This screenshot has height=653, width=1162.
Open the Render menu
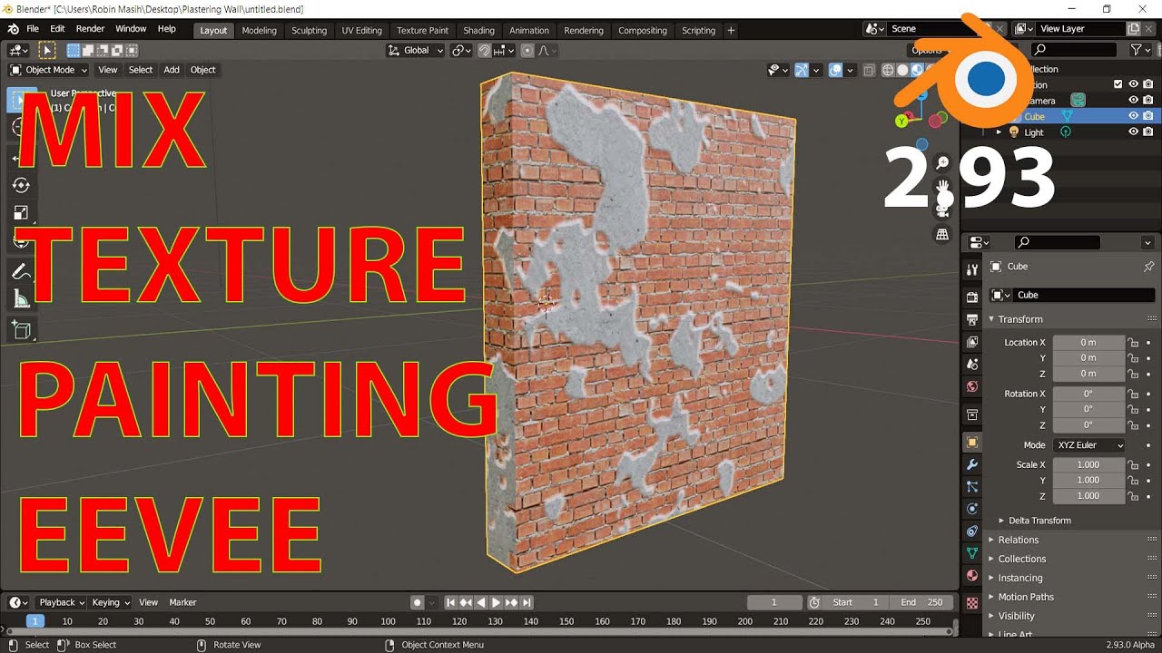pos(90,29)
